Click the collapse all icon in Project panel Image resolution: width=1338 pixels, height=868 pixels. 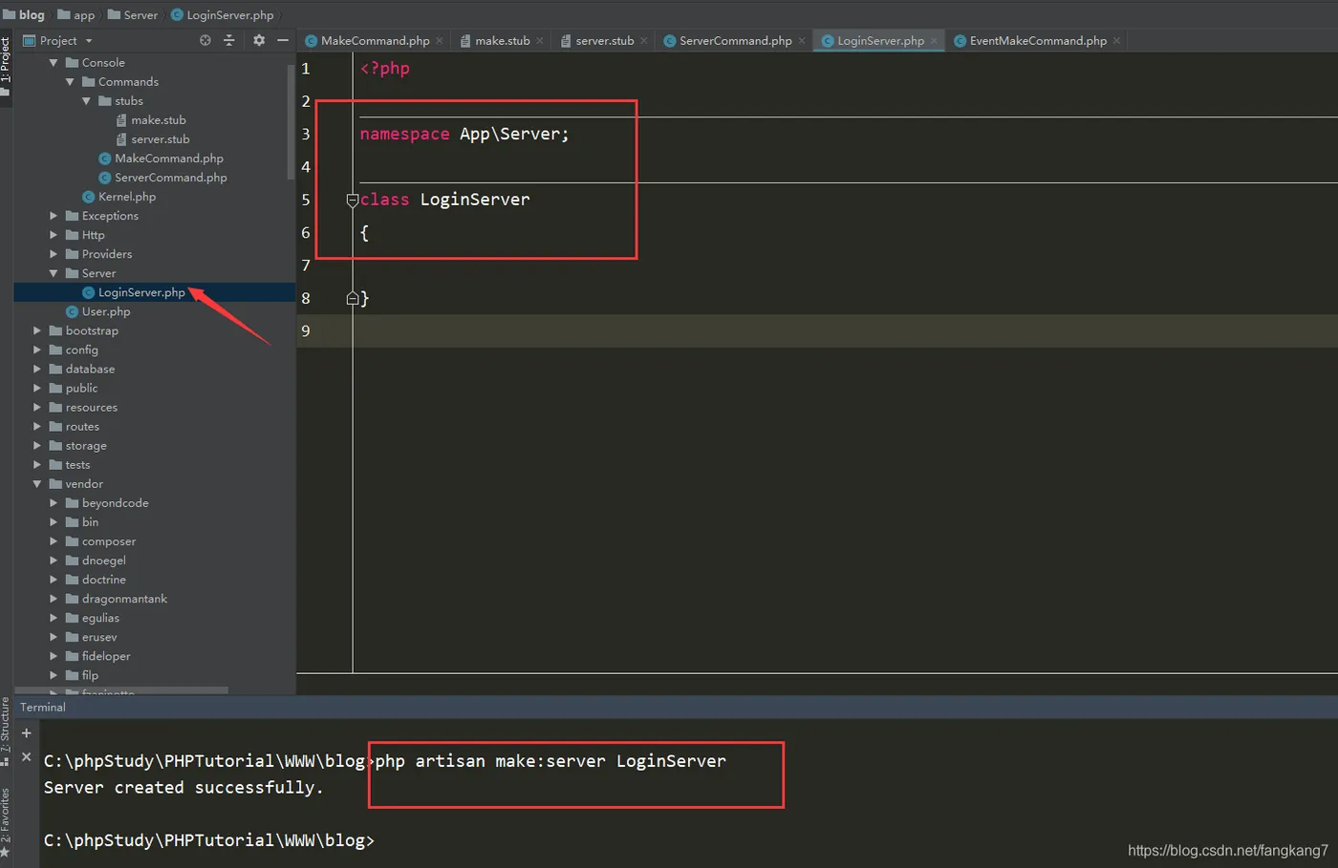point(228,40)
